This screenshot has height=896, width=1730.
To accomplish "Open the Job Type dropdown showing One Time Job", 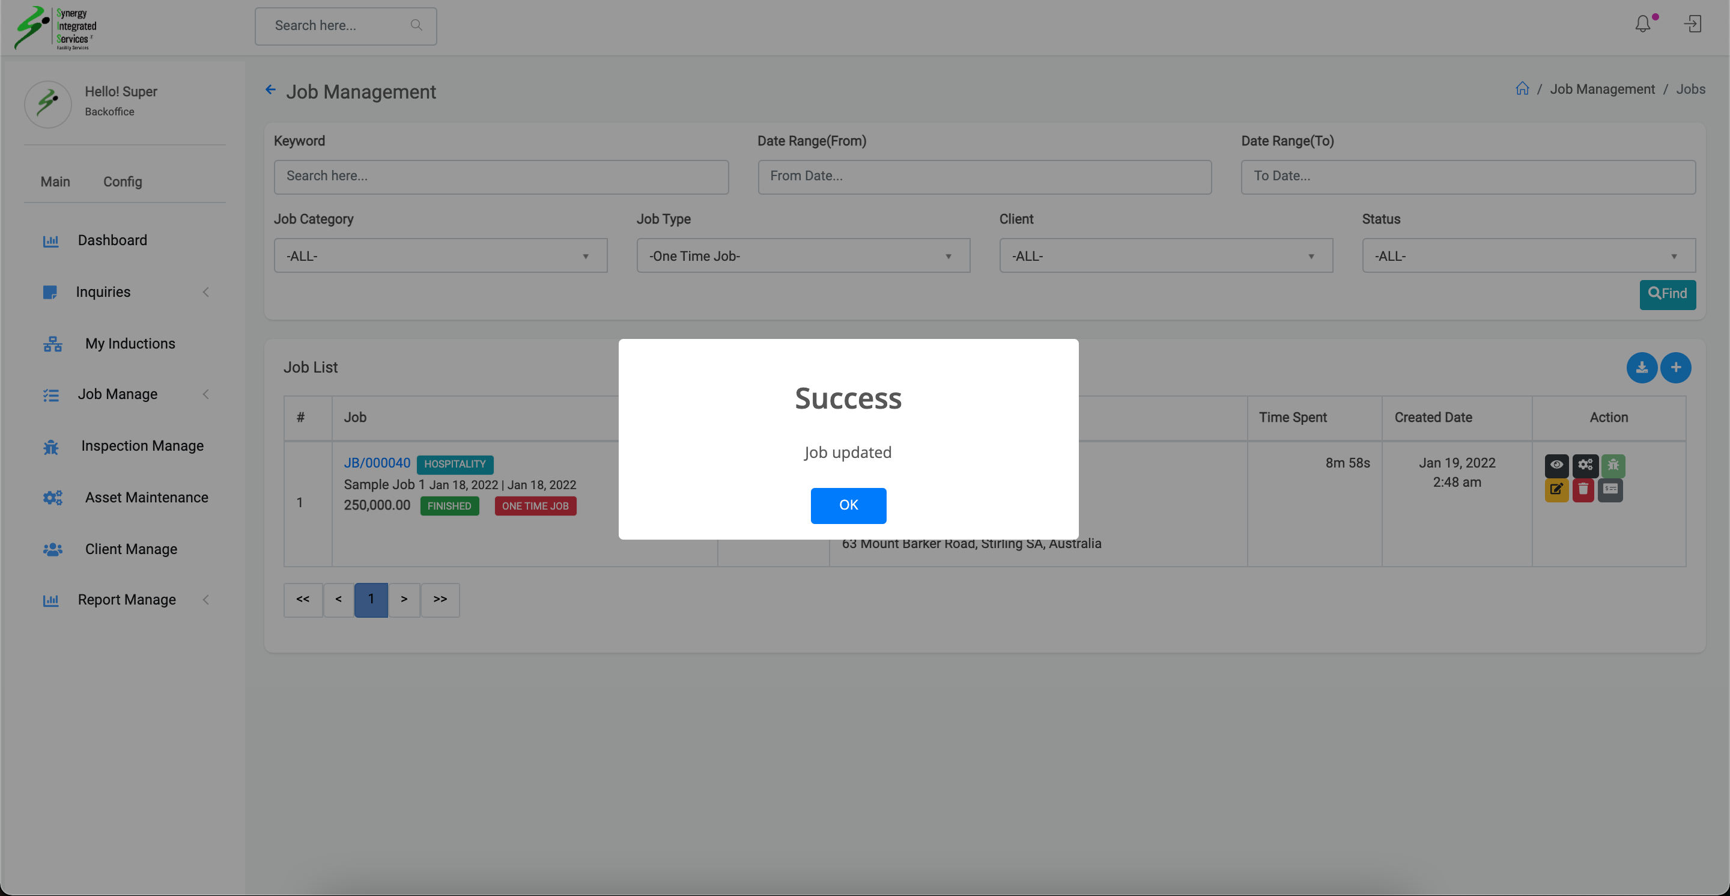I will click(x=803, y=256).
